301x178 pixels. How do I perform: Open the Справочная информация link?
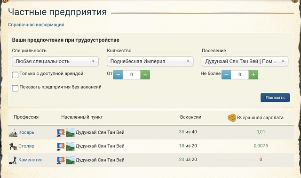tap(36, 24)
